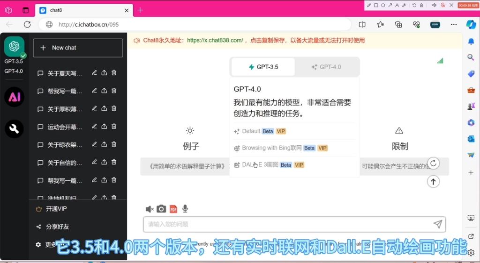Toggle the mute speaker icon above input
This screenshot has width=480, height=263.
point(150,209)
